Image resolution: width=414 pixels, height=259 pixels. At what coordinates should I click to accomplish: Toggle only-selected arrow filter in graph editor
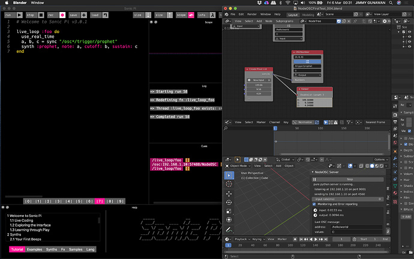(326, 122)
